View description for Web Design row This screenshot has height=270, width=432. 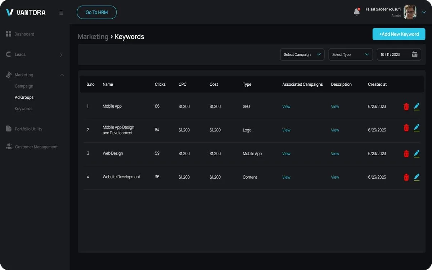[335, 154]
